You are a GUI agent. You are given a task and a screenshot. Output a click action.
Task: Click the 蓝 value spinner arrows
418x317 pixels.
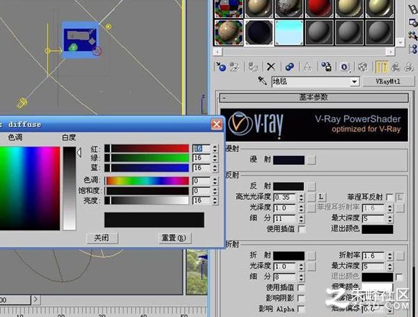[x=215, y=168]
